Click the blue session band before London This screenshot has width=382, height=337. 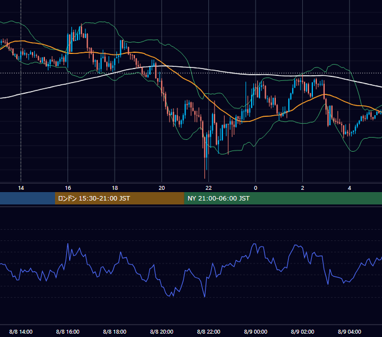coord(28,198)
